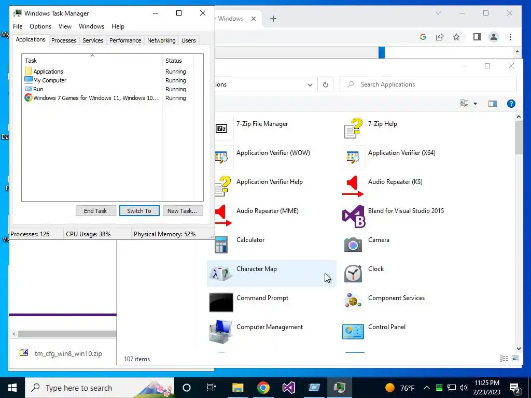Open the Options menu in Task Manager

coord(40,26)
